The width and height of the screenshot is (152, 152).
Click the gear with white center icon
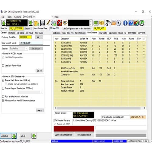click(119, 23)
